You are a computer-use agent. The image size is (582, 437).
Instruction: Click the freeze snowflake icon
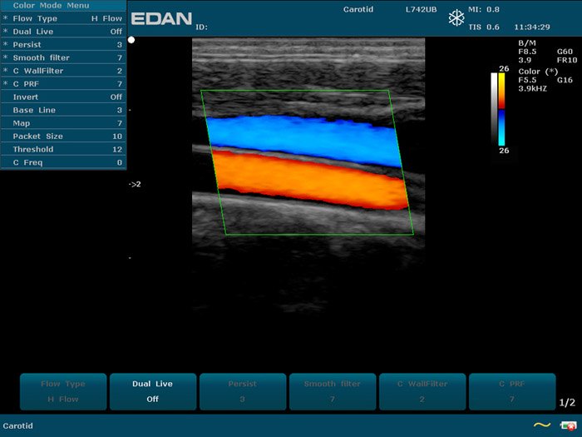point(456,18)
